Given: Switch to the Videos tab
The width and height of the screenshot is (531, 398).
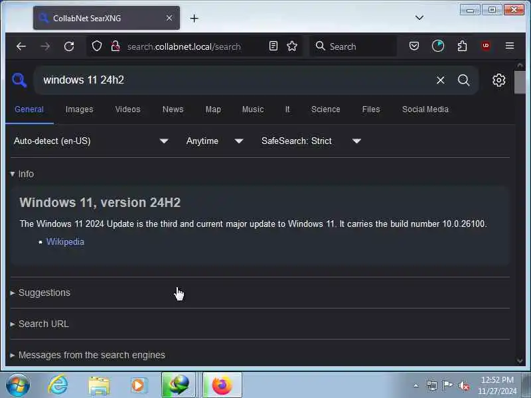Looking at the screenshot, I should pyautogui.click(x=127, y=109).
